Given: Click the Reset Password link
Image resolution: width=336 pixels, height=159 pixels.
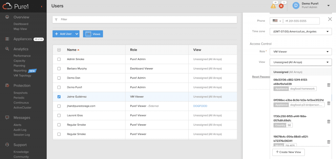Looking at the screenshot, I should pos(261,76).
